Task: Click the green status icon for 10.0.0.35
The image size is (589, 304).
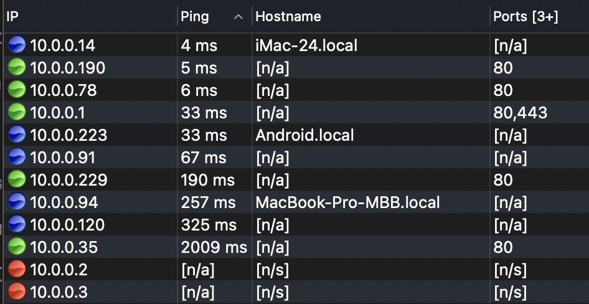Action: point(17,247)
